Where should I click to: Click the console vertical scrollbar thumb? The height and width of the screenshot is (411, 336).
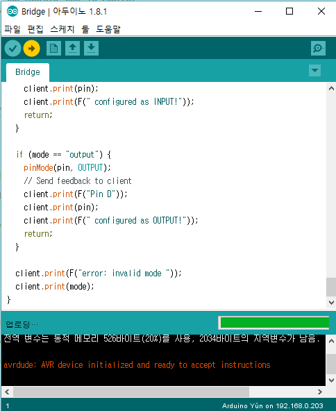tap(331, 364)
